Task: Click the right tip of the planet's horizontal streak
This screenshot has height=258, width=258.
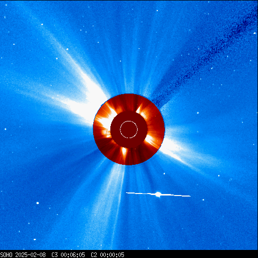Action: (x=189, y=196)
